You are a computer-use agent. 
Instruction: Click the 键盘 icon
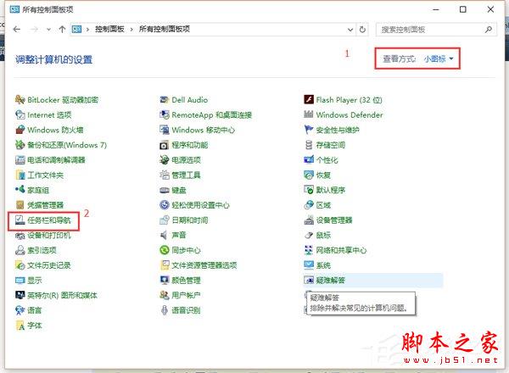point(165,190)
